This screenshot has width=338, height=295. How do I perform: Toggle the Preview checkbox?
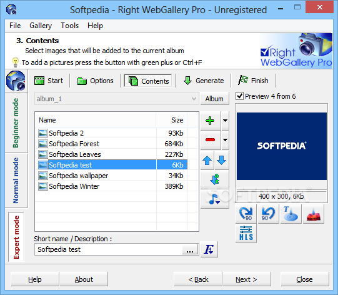coord(239,96)
